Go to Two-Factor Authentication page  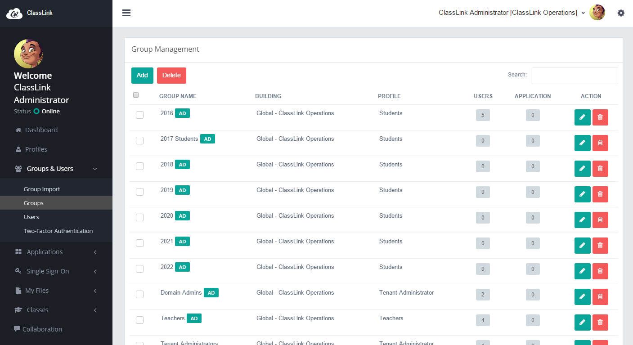click(58, 231)
